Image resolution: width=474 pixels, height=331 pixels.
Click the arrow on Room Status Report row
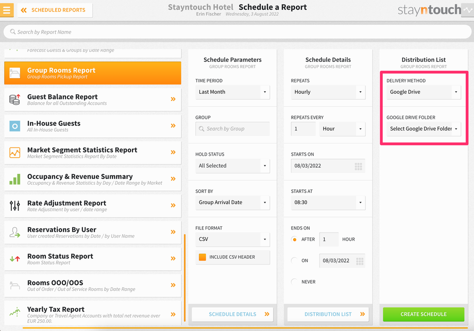173,258
